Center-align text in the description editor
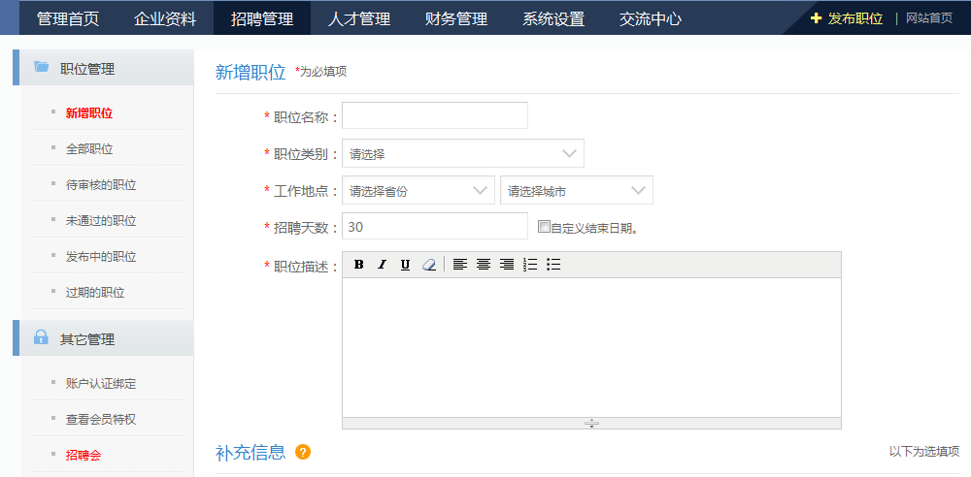 (x=484, y=265)
